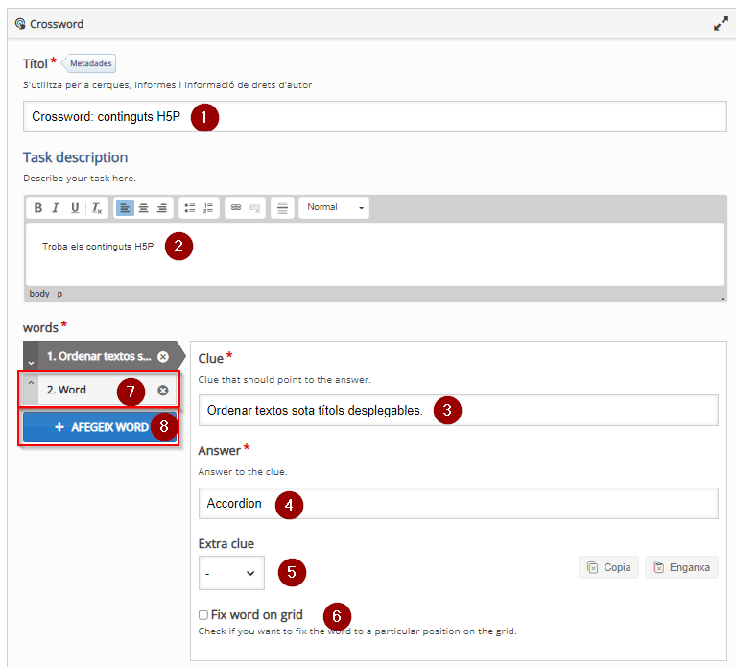Open the Metadades button next to Títol
The width and height of the screenshot is (736, 667).
89,63
